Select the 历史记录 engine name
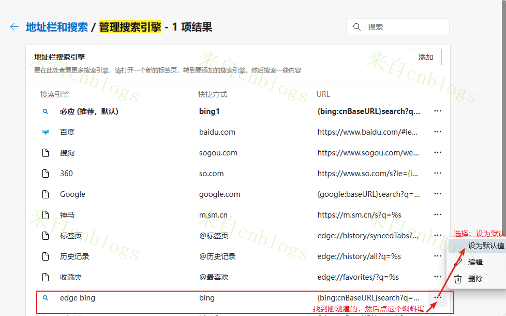506x316 pixels. pos(75,256)
